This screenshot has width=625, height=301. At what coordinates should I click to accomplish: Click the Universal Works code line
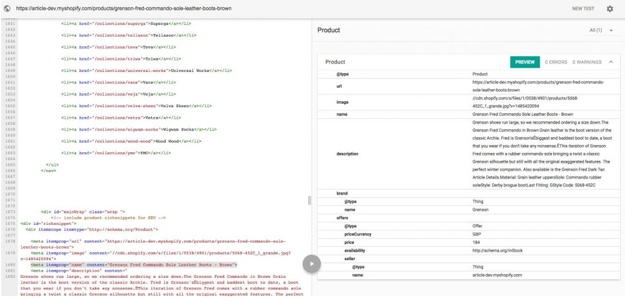[x=146, y=71]
